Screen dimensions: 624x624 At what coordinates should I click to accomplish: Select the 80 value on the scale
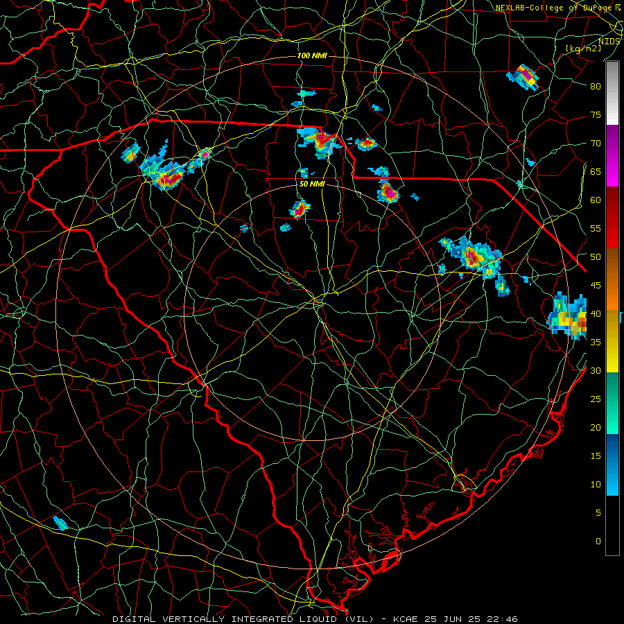pos(596,86)
